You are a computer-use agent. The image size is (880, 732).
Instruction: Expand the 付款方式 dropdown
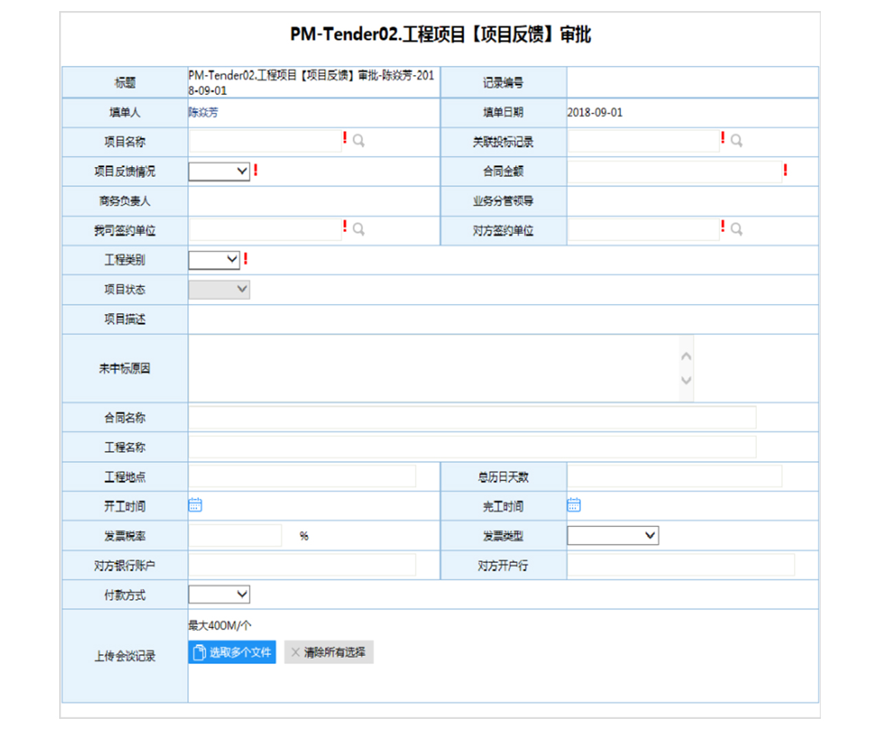(x=219, y=594)
